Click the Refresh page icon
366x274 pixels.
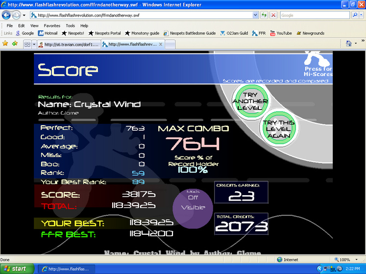tap(264, 15)
